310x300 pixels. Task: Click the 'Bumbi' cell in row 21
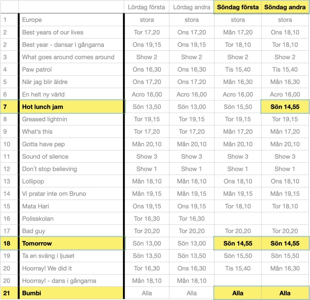[71, 293]
